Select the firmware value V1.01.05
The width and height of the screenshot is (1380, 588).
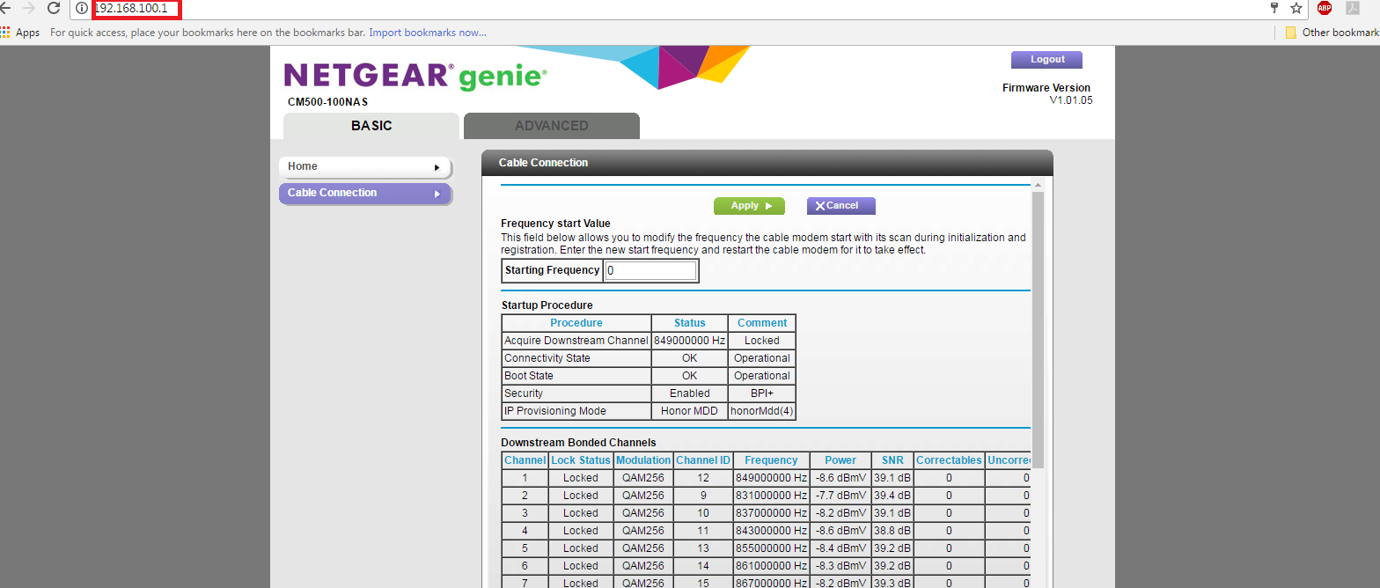(1070, 100)
